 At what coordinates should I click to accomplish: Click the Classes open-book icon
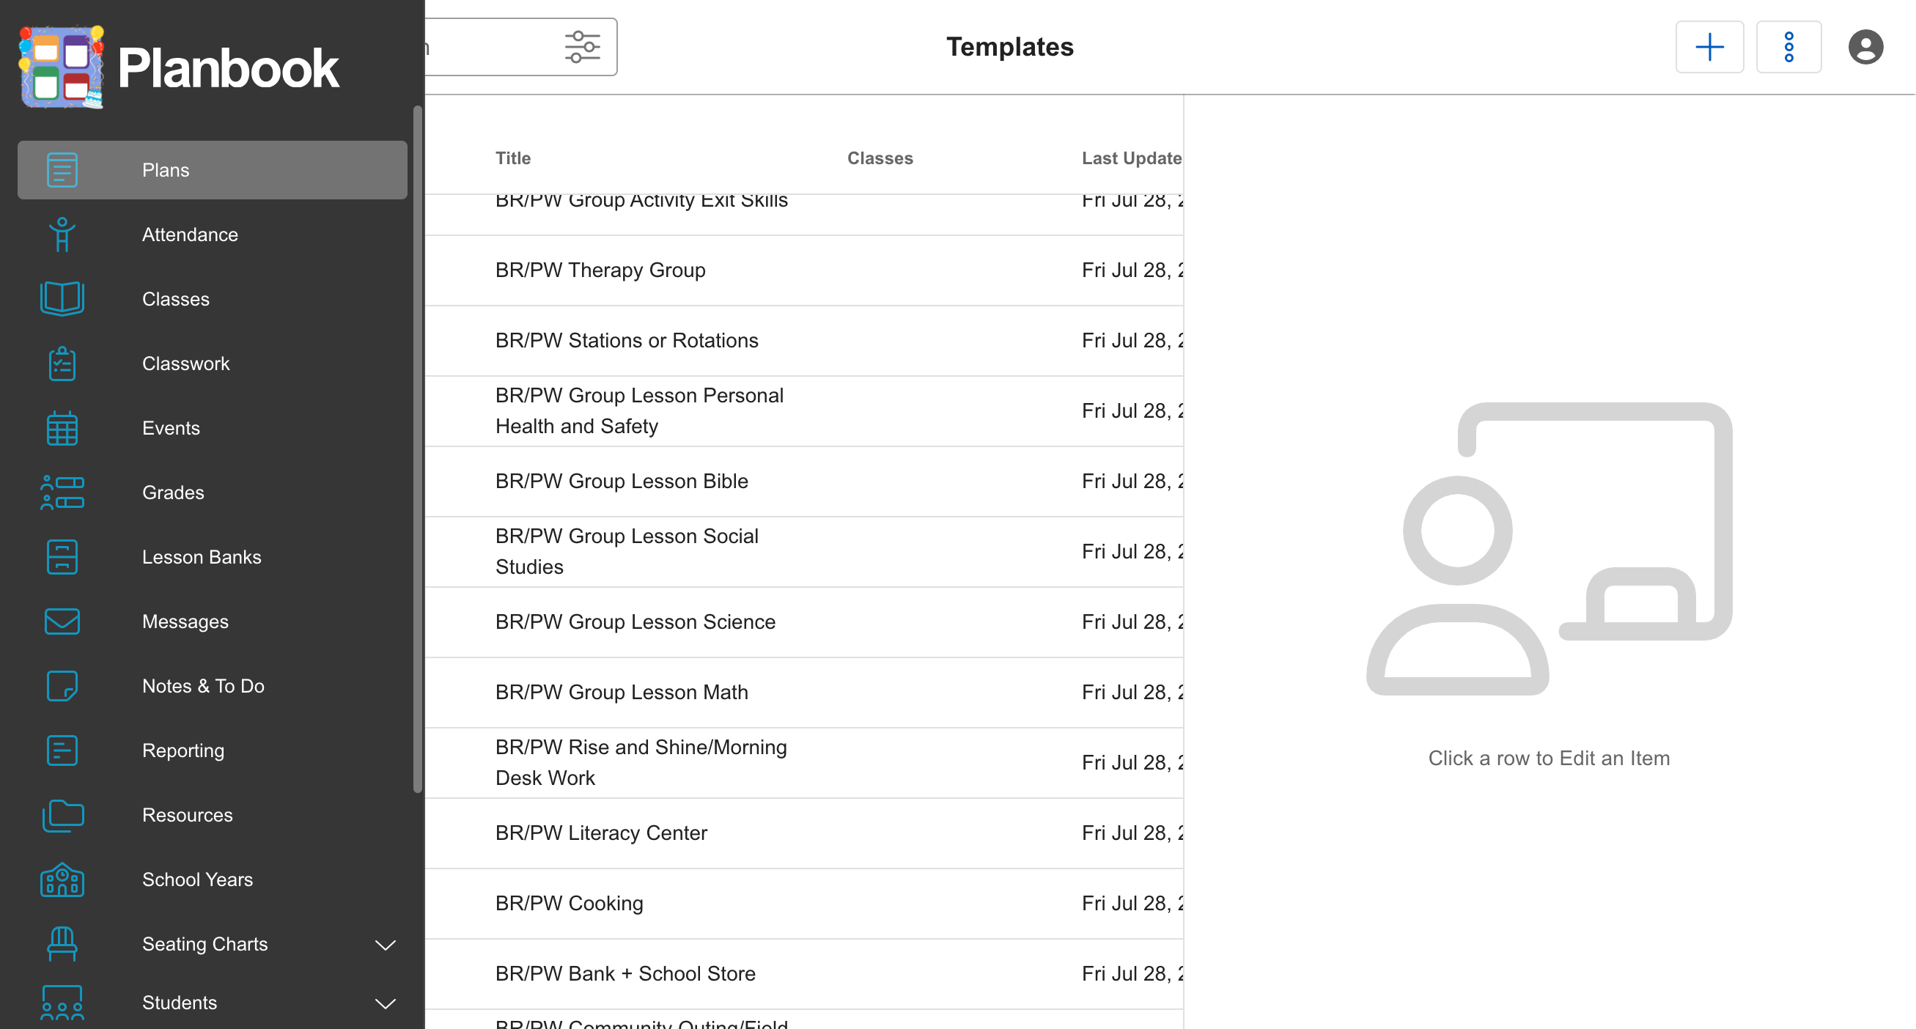pyautogui.click(x=62, y=299)
